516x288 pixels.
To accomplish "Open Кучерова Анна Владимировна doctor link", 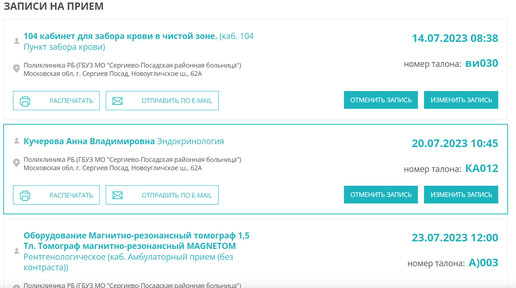I will coord(89,142).
